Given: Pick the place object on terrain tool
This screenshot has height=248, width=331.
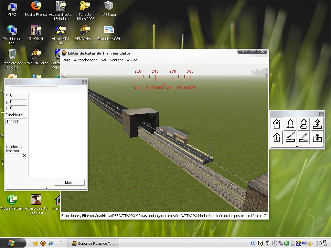Looking at the screenshot, I should point(317,124).
